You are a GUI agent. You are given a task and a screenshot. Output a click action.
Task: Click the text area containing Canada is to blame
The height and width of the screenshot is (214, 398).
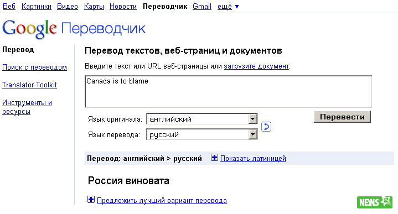pyautogui.click(x=228, y=91)
